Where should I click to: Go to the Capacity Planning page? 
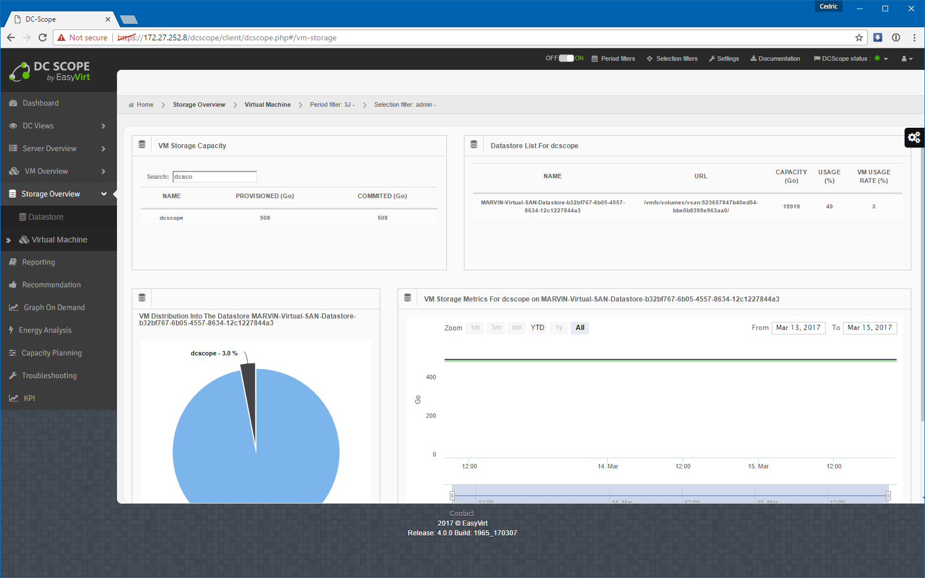(51, 353)
